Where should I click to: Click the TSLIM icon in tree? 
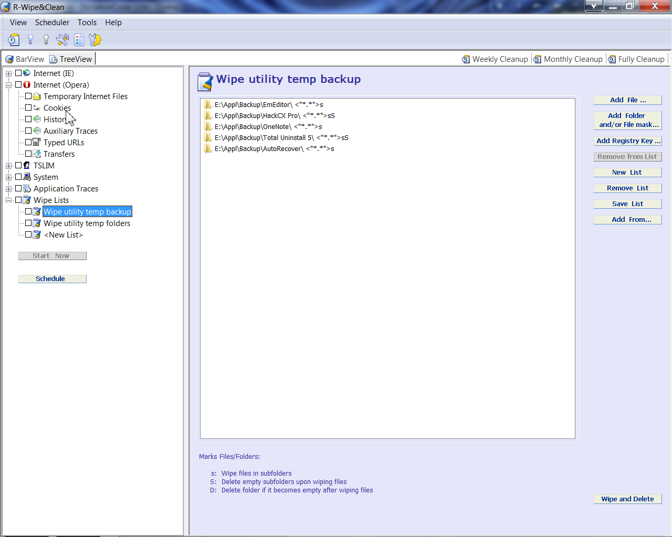[x=27, y=166]
